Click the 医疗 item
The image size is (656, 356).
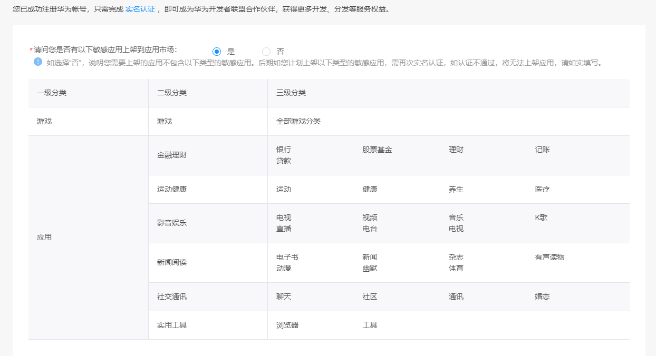[x=542, y=189]
